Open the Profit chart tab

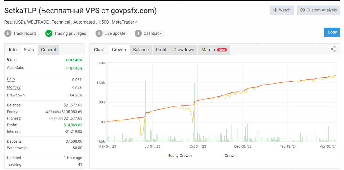pos(161,50)
